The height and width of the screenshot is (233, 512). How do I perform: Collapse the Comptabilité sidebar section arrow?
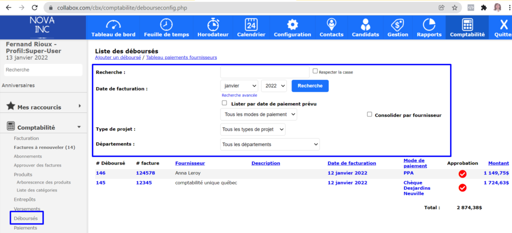coord(79,127)
